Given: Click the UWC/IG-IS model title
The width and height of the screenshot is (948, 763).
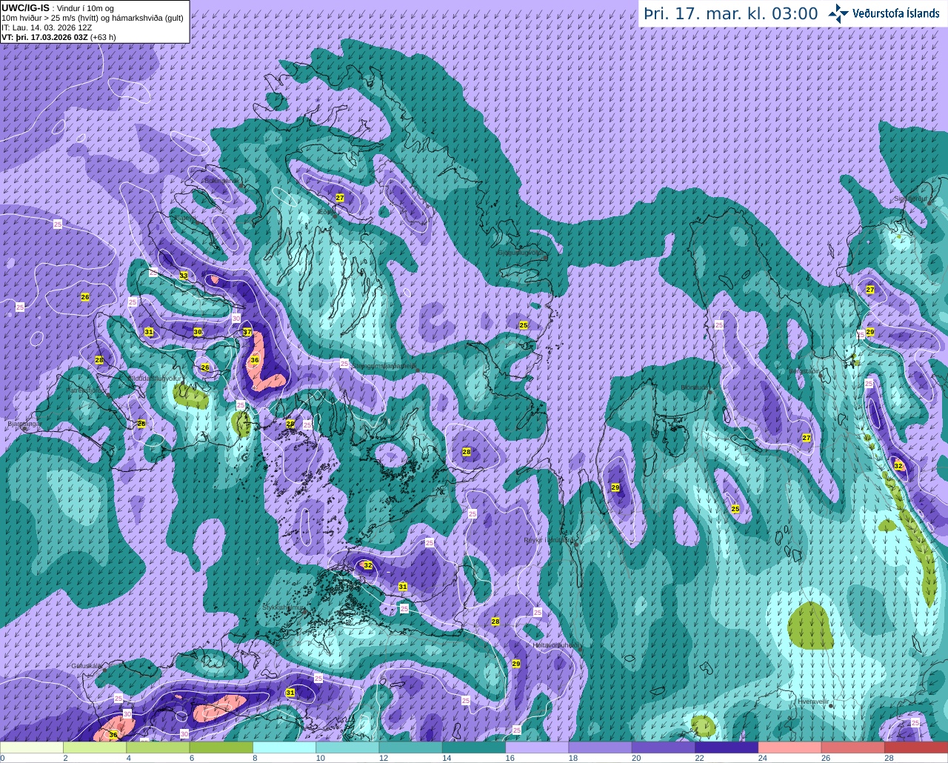Looking at the screenshot, I should pos(26,7).
